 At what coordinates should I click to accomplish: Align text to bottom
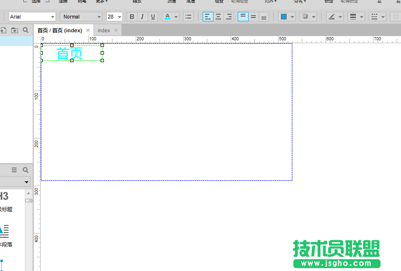(264, 17)
